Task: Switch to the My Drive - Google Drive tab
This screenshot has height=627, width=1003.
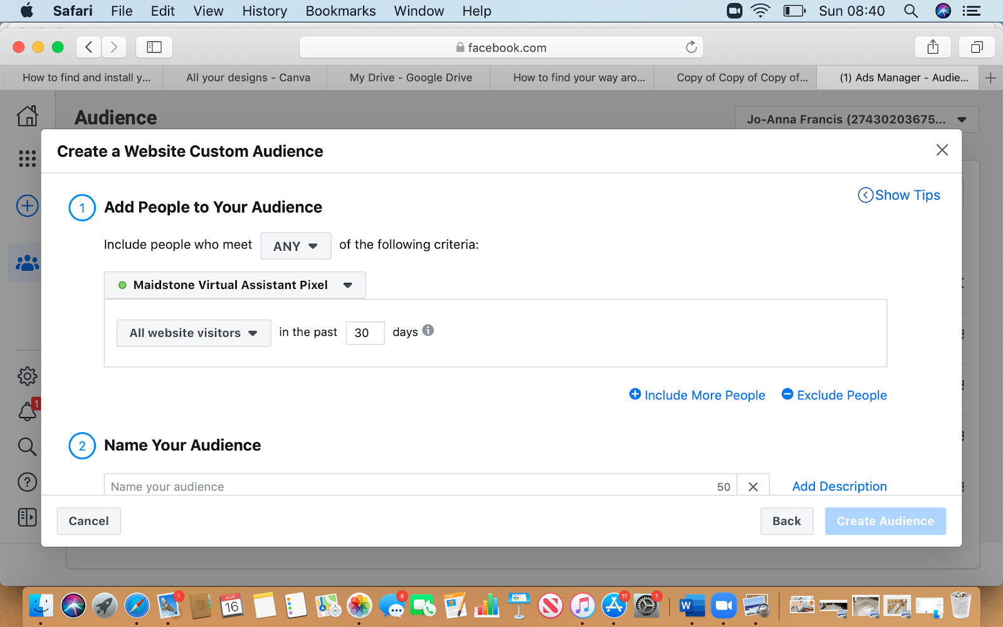Action: [x=411, y=78]
